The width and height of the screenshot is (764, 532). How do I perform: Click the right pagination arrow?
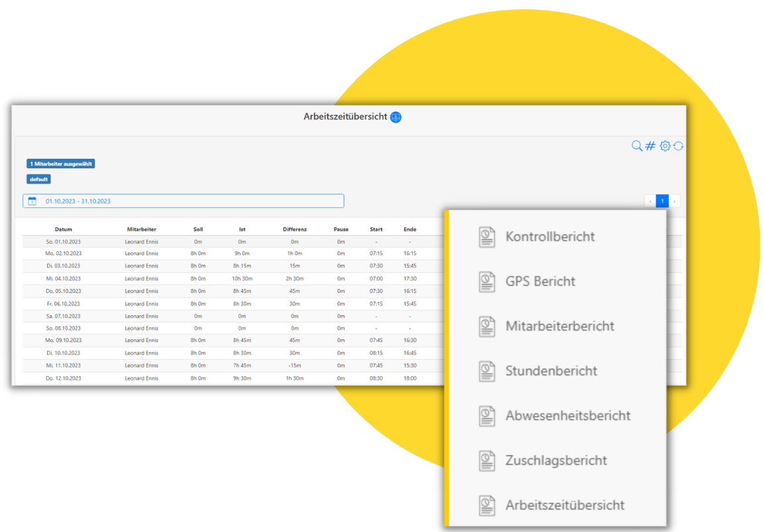click(x=675, y=200)
